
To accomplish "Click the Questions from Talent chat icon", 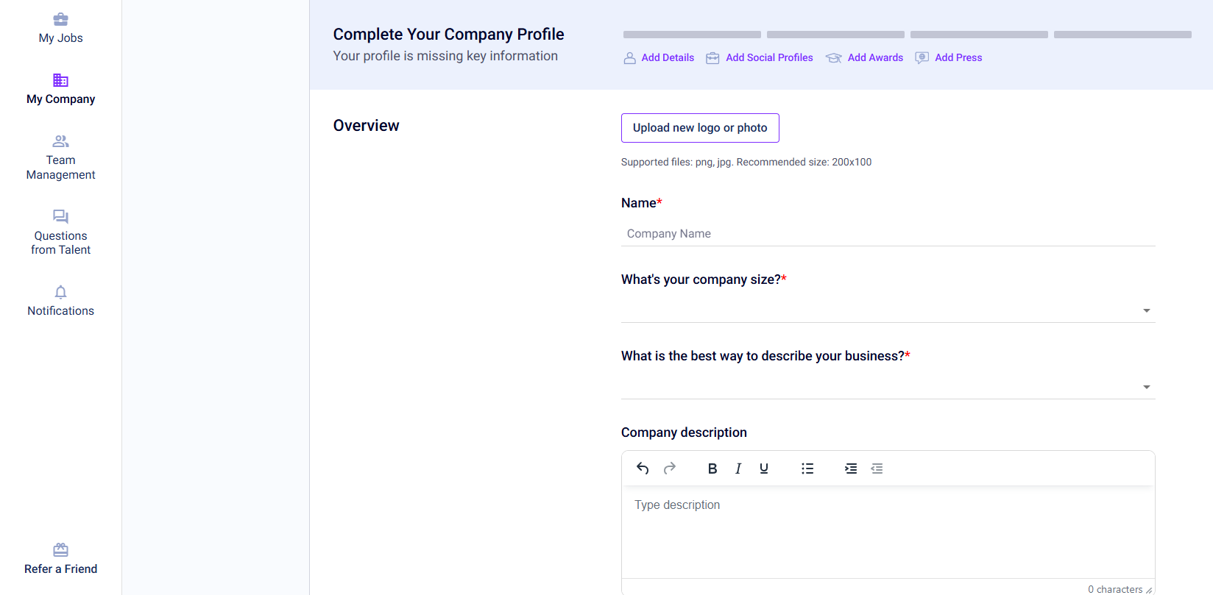I will point(60,217).
